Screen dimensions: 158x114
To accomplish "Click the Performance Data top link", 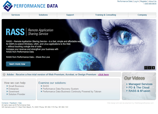I will pos(125,2).
